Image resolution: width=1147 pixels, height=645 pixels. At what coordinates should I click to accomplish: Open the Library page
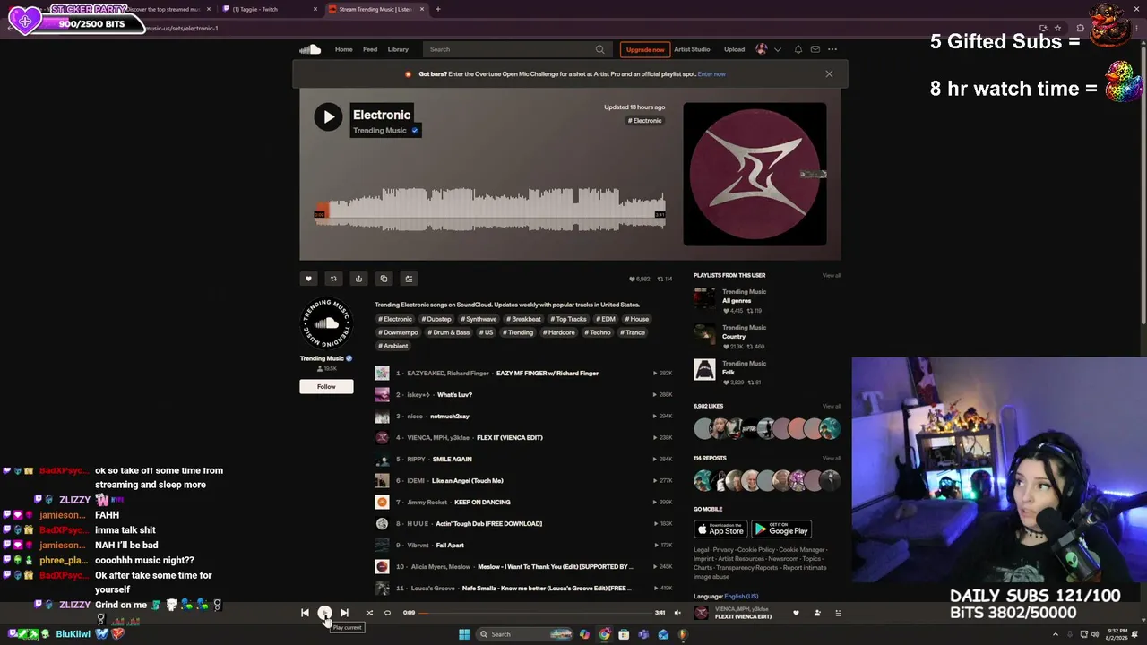[398, 49]
